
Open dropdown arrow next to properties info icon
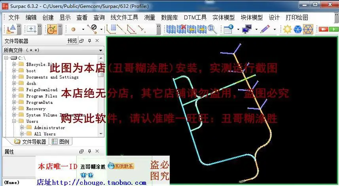click(238, 29)
